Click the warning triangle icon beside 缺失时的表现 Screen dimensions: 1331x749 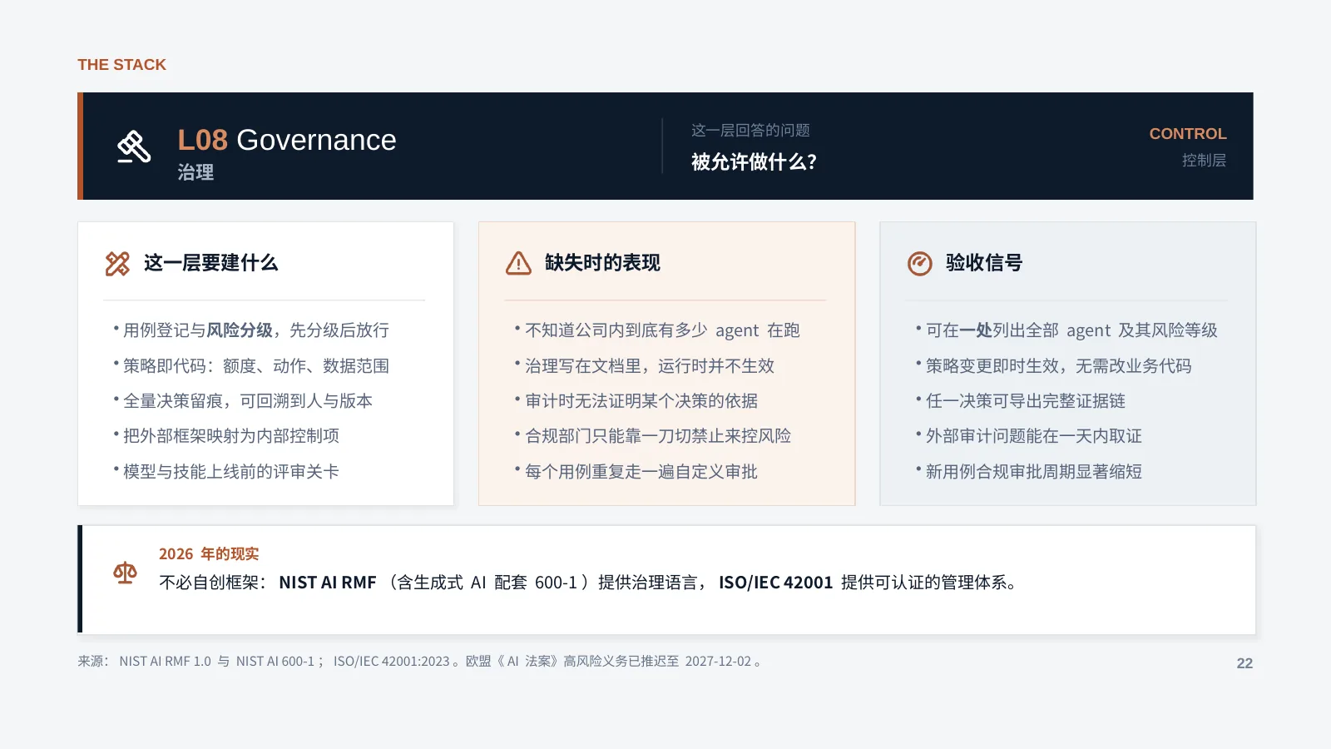(518, 264)
